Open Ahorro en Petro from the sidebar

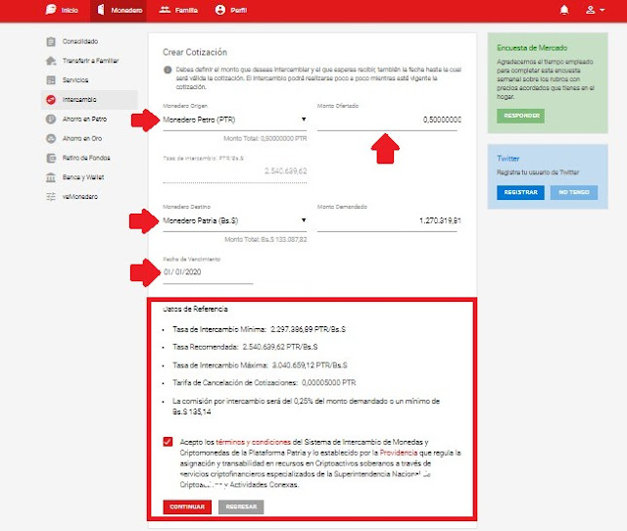tap(84, 119)
